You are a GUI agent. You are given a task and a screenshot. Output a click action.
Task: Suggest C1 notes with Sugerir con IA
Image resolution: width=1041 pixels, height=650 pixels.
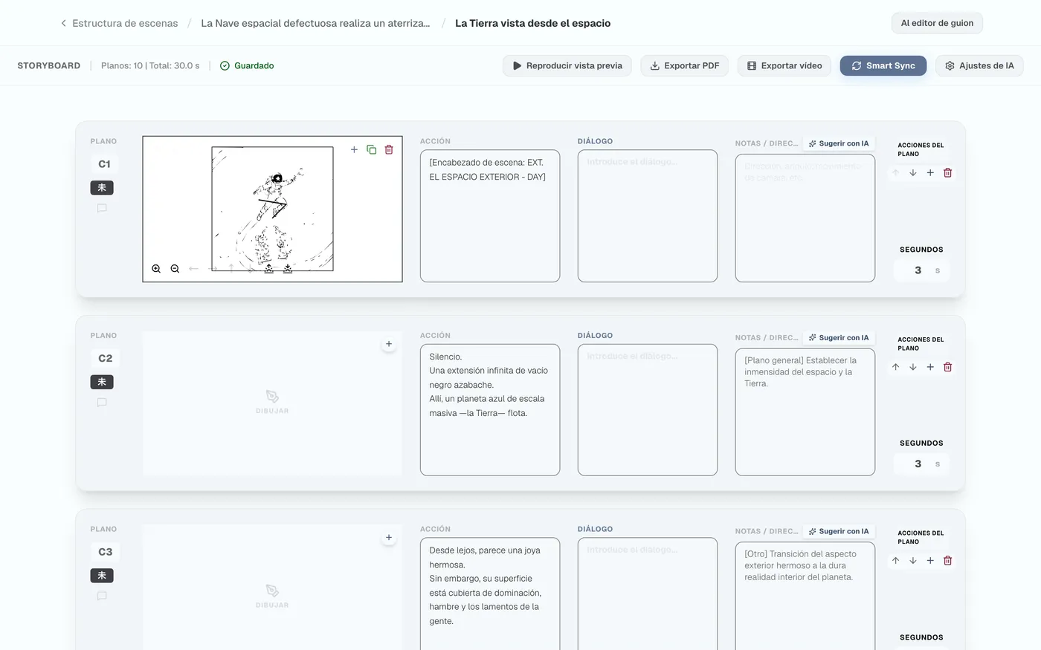pos(839,143)
